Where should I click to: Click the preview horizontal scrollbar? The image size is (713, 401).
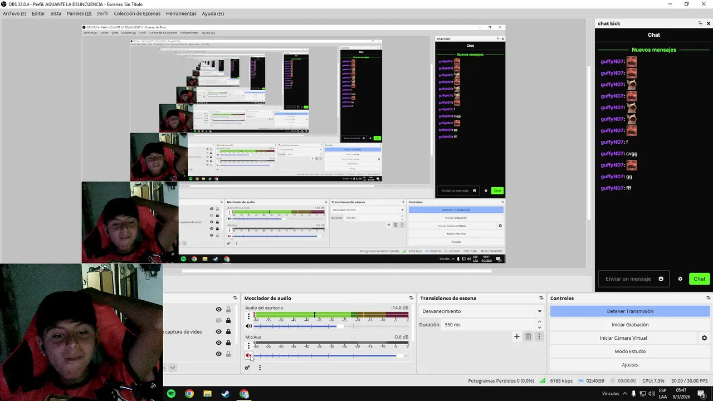[x=336, y=272]
